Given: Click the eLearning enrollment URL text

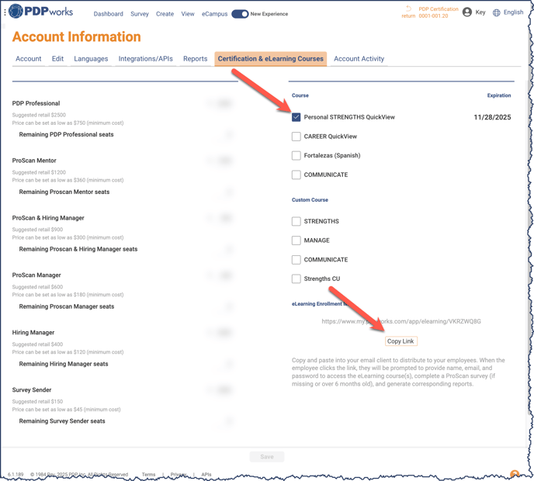Looking at the screenshot, I should click(401, 321).
